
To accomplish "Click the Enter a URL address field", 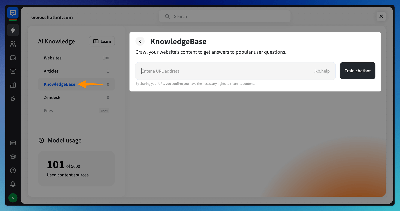I will (x=225, y=71).
